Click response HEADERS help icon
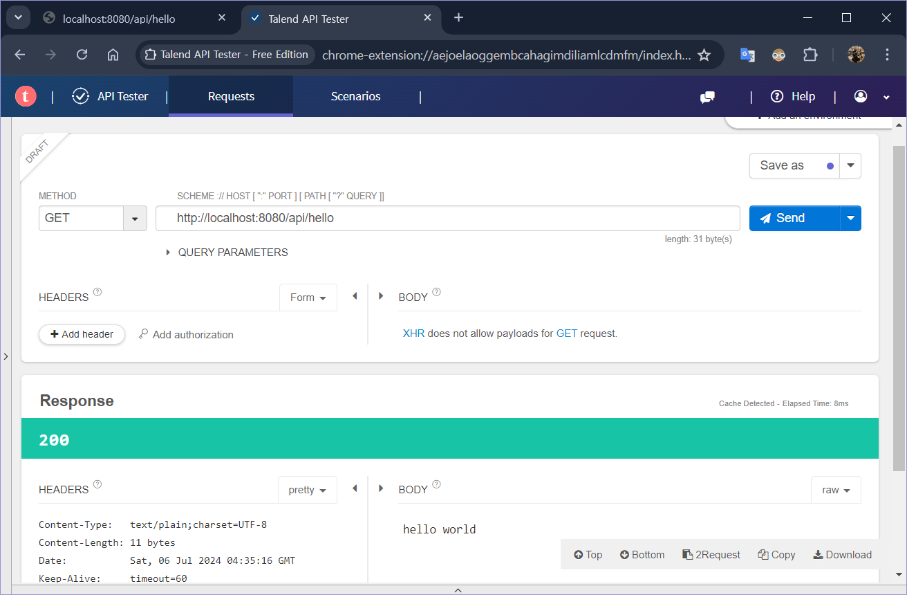Image resolution: width=907 pixels, height=595 pixels. point(97,484)
